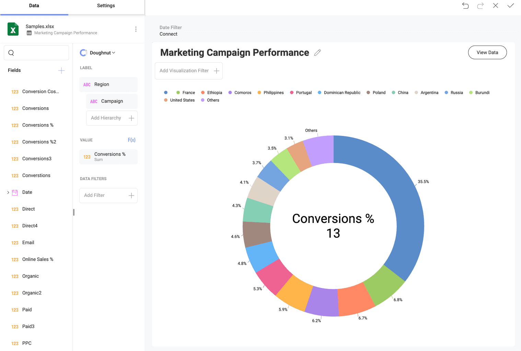521x351 pixels.
Task: Click the Excel file icon
Action: [x=13, y=29]
